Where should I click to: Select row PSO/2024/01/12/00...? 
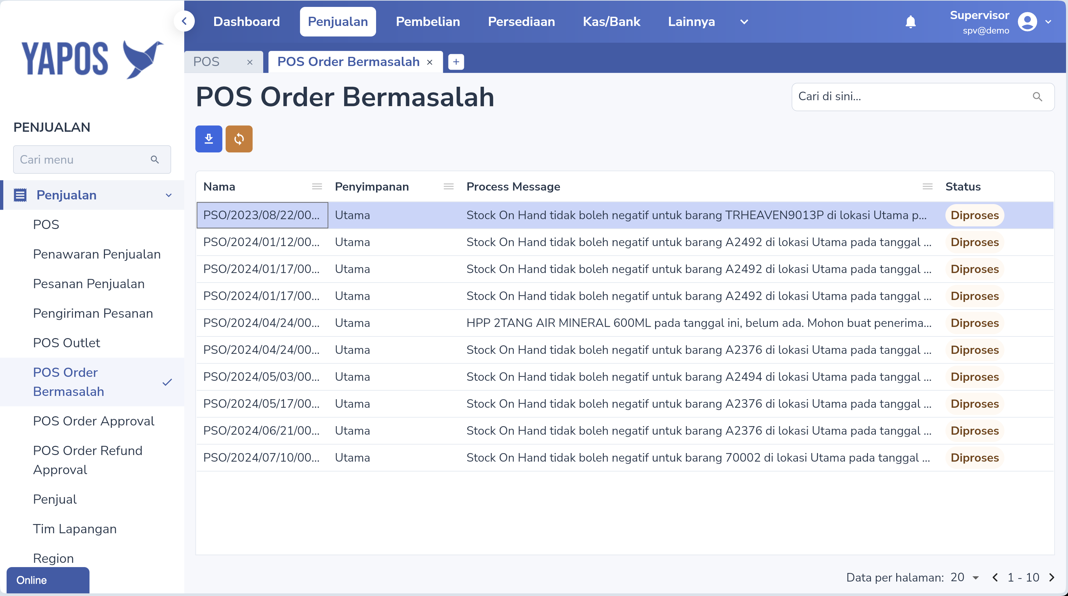click(625, 242)
